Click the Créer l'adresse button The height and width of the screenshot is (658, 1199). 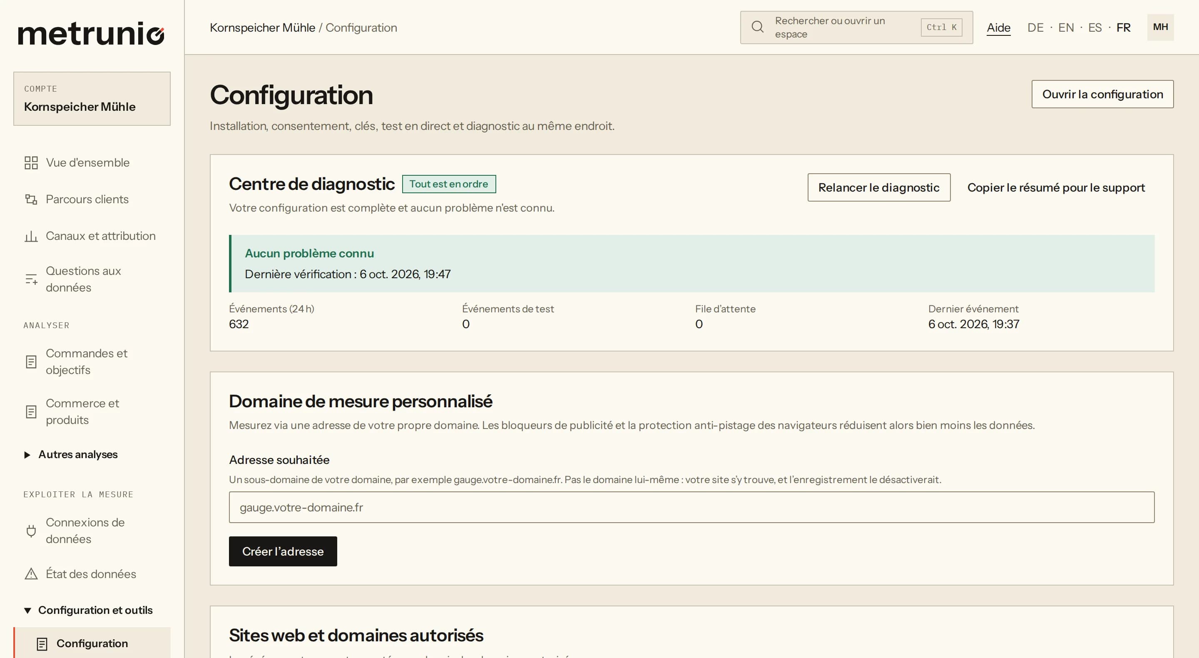(283, 551)
